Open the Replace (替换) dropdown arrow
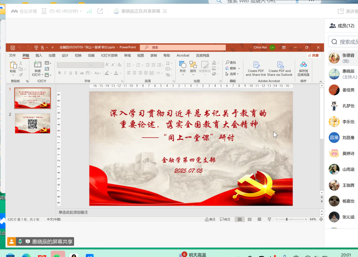Image resolution: width=358 pixels, height=257 pixels. (x=239, y=68)
